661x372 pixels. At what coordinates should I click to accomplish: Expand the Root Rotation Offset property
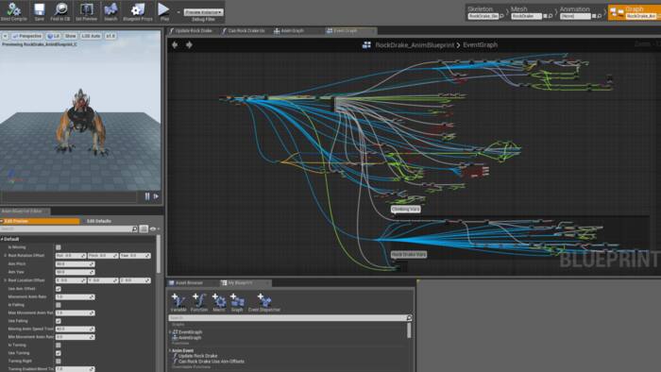(x=5, y=255)
